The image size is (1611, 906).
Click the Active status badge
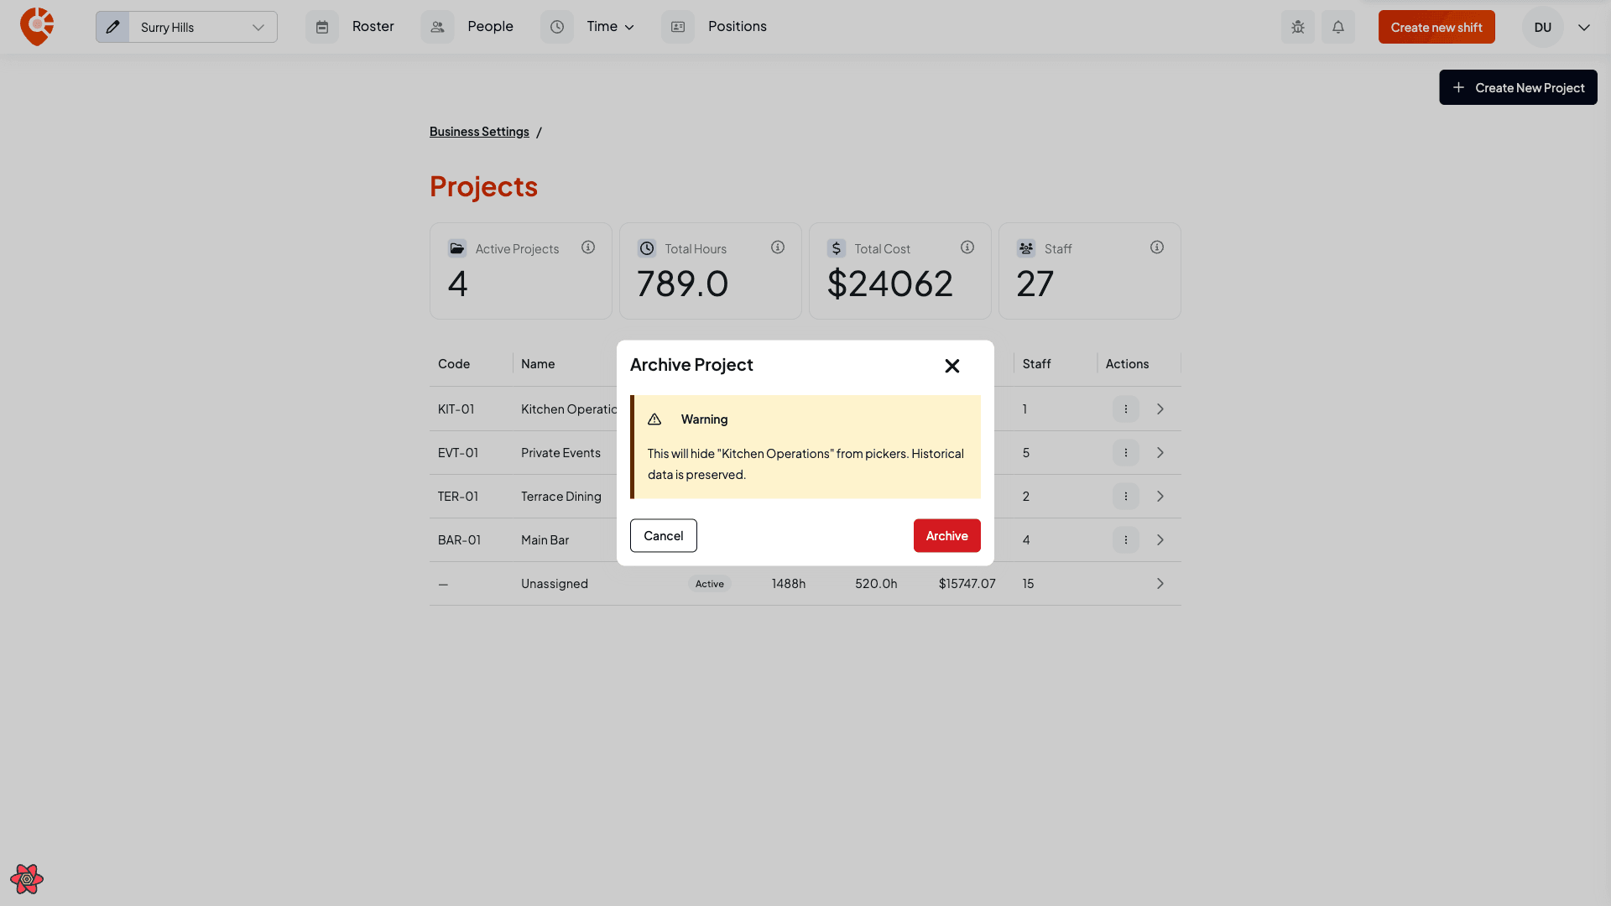[709, 584]
